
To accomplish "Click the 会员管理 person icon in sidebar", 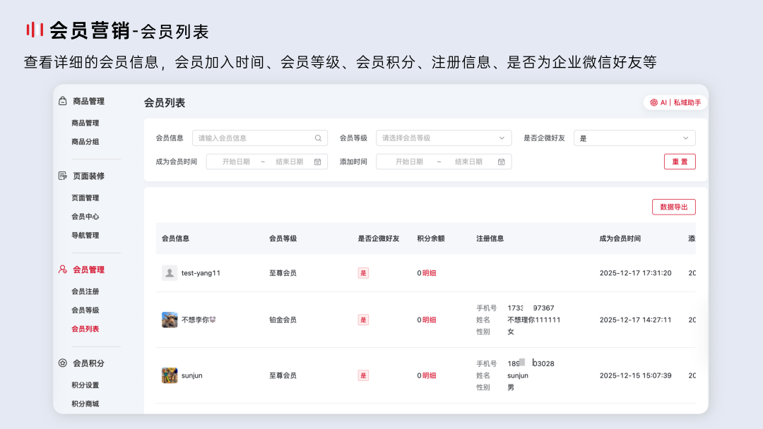I will (64, 270).
